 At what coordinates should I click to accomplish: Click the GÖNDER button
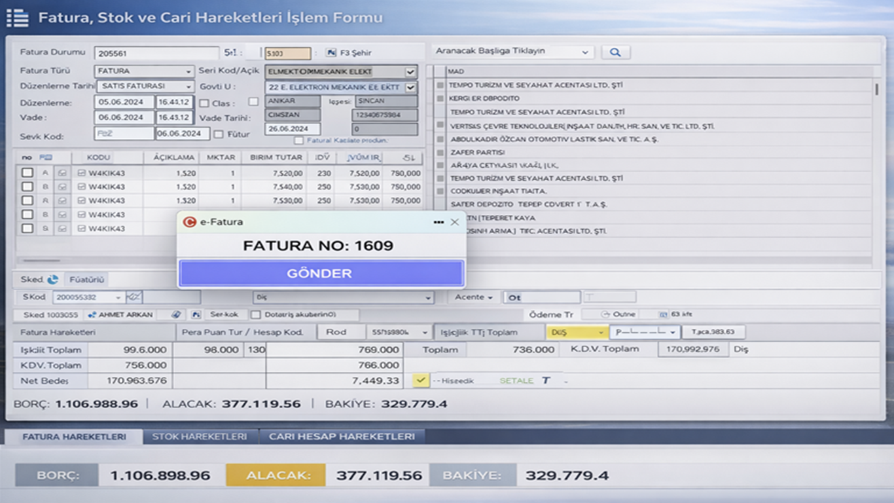point(321,273)
